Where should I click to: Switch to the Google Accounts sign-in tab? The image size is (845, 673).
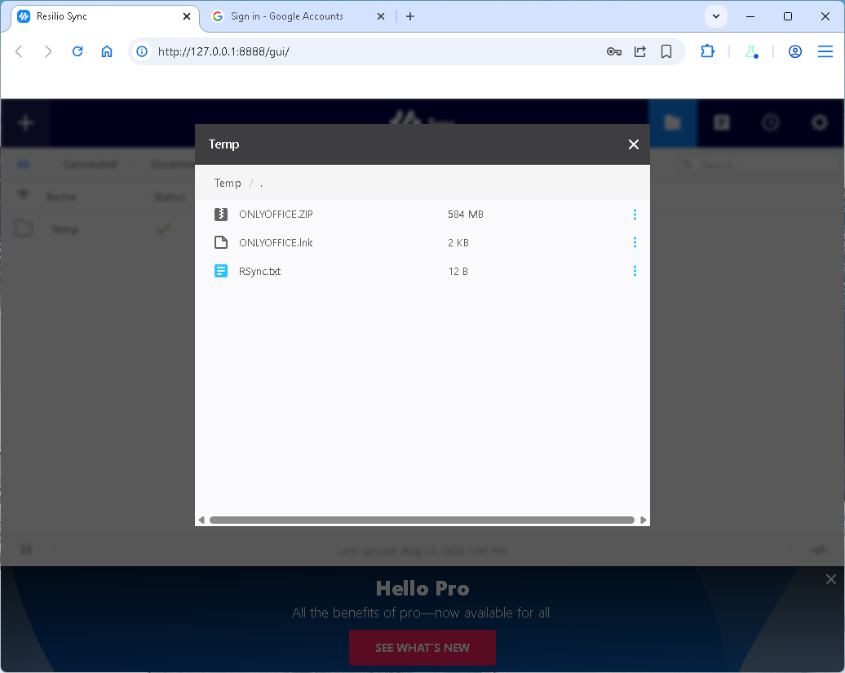(x=298, y=16)
